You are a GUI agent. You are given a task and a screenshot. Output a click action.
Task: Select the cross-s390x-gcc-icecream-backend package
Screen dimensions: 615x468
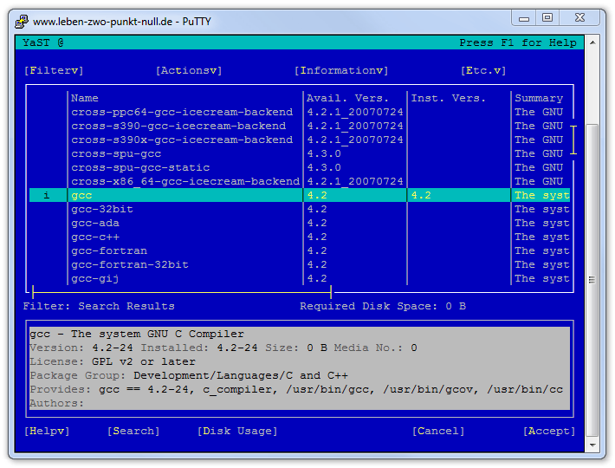pos(300,140)
